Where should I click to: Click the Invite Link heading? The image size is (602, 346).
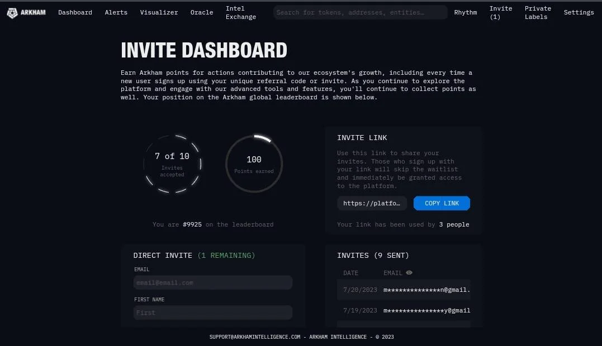point(362,137)
